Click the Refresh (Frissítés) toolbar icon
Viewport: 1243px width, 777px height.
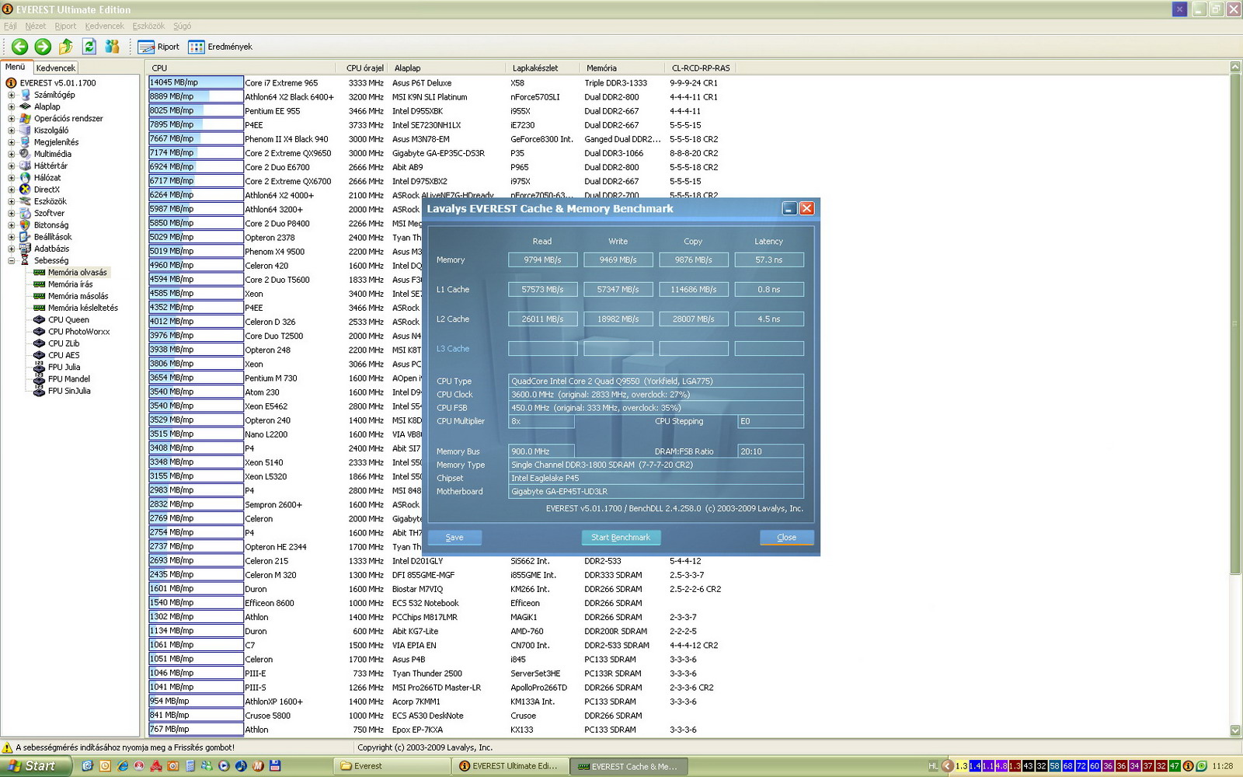click(89, 47)
